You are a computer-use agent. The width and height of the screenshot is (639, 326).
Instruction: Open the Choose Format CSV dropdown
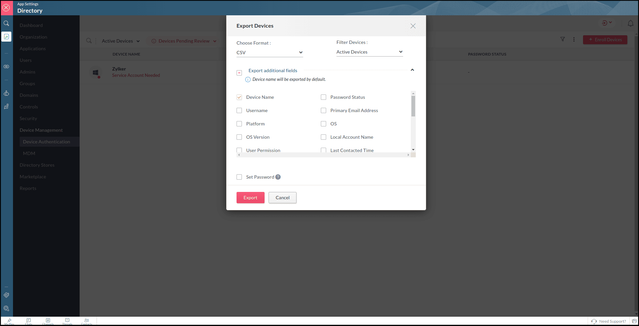point(270,53)
